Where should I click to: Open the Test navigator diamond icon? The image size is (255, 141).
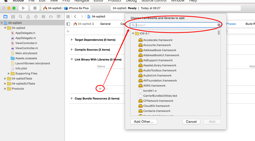click(x=36, y=17)
